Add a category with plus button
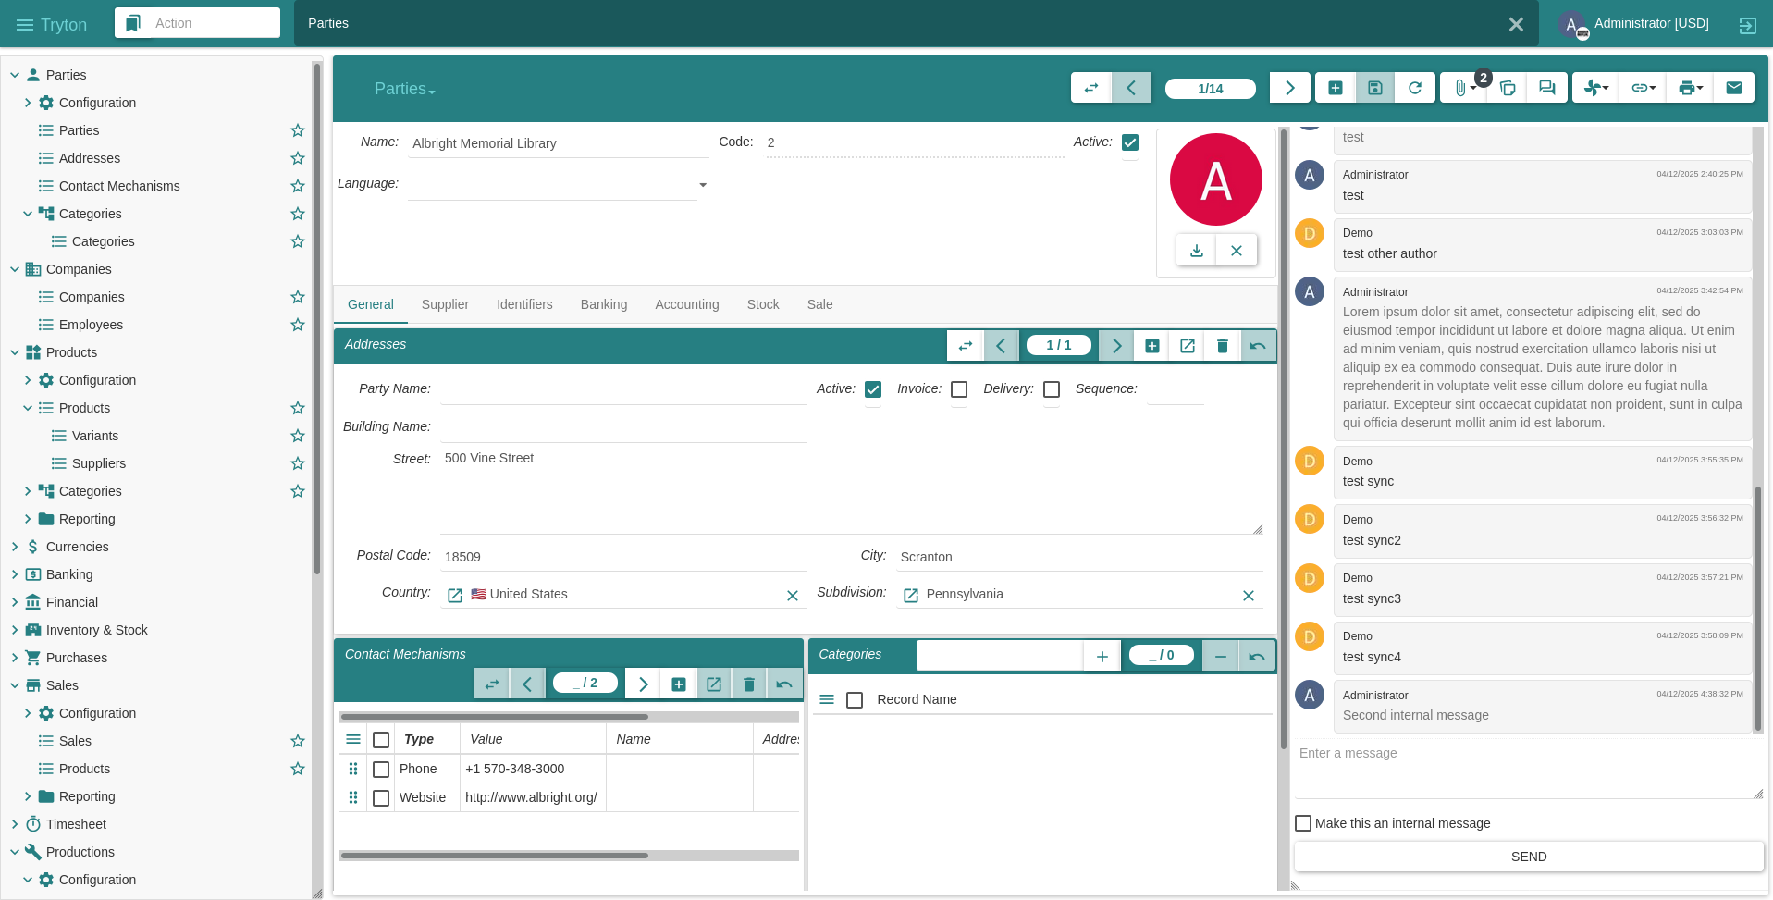 coord(1102,656)
